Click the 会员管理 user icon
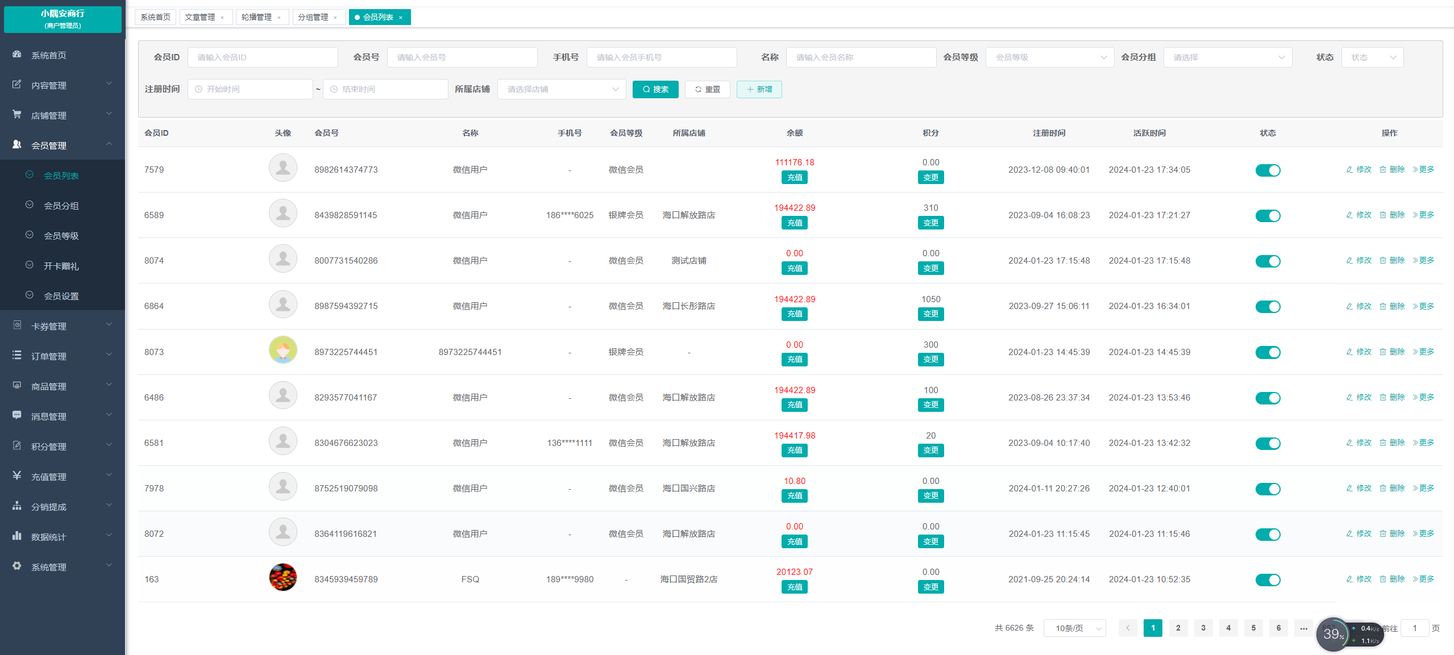Screen dimensions: 1454x655 (17, 145)
